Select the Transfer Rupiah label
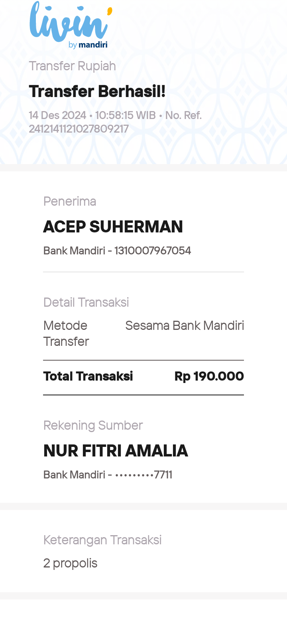The height and width of the screenshot is (621, 287). (x=72, y=66)
